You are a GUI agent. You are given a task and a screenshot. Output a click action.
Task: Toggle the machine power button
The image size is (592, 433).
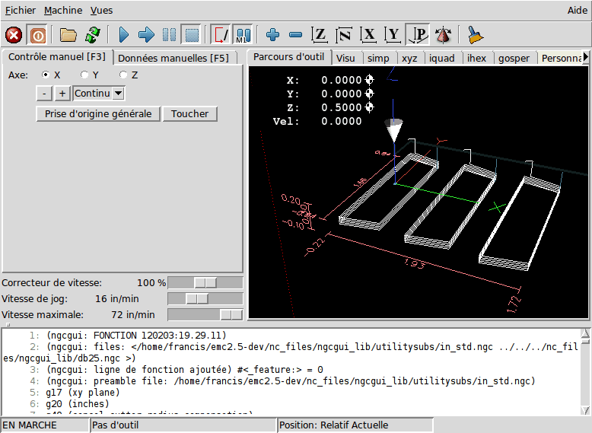37,35
